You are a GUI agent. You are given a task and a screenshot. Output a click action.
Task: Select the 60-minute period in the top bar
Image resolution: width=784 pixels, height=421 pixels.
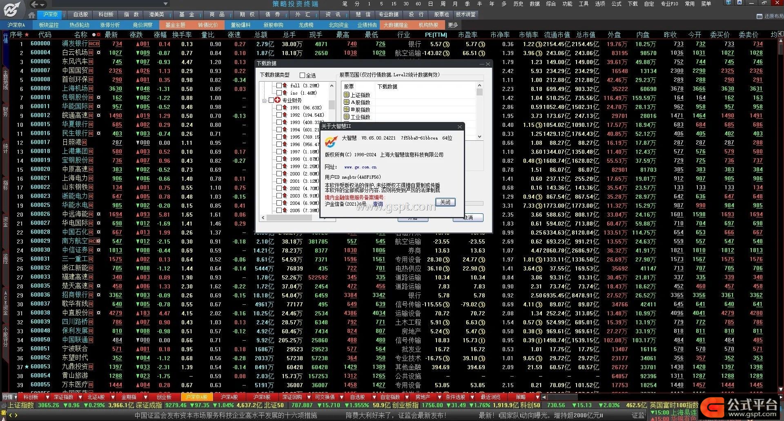419,4
